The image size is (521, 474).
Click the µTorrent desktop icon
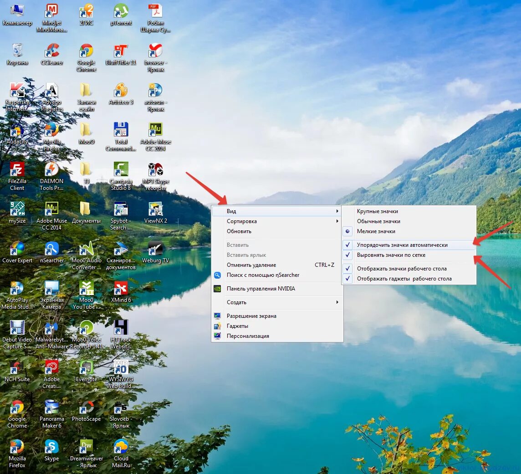click(x=121, y=15)
